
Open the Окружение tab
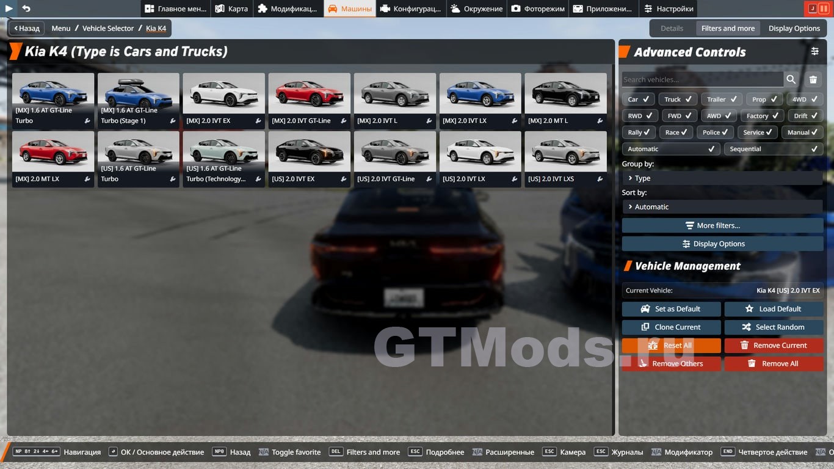(x=477, y=9)
